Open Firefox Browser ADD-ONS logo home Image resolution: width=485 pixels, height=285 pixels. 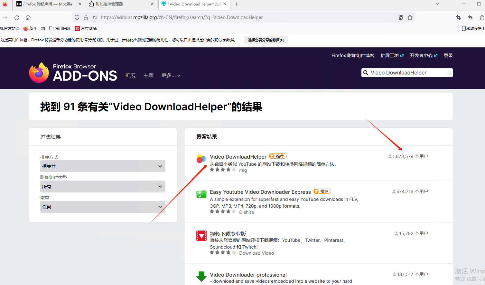tap(73, 73)
